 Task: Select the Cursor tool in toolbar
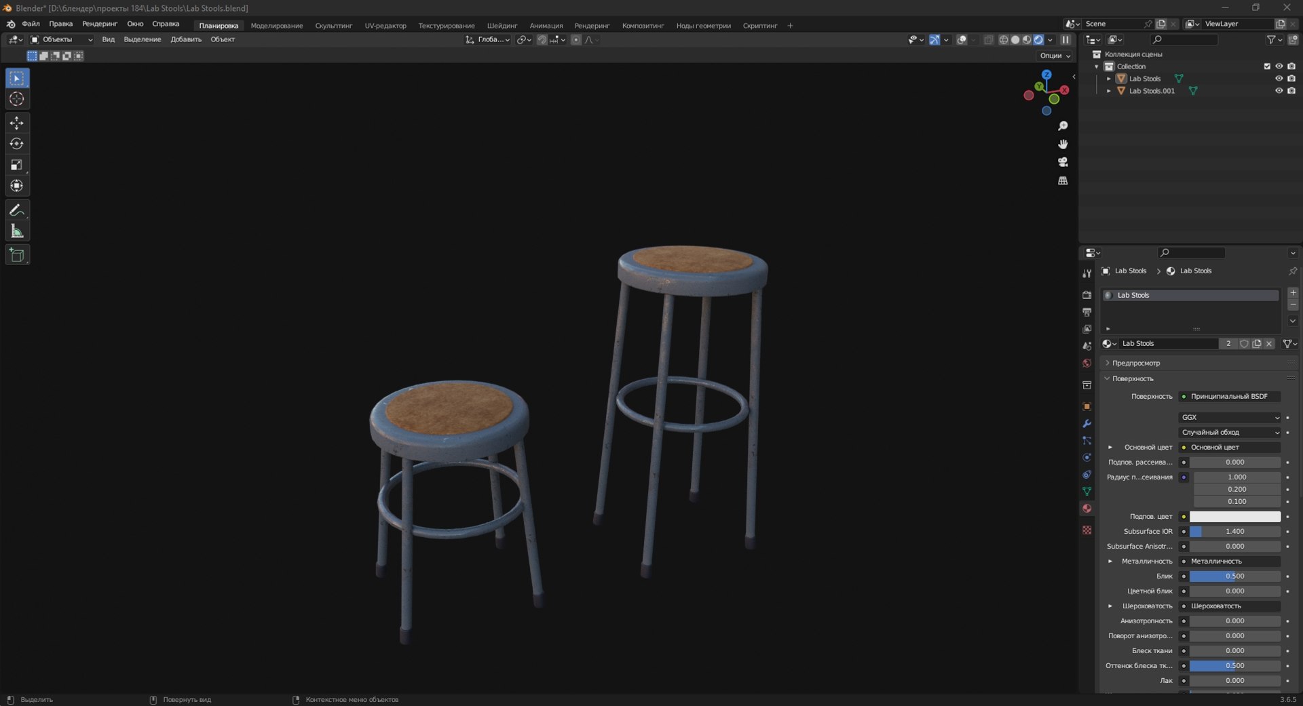17,99
